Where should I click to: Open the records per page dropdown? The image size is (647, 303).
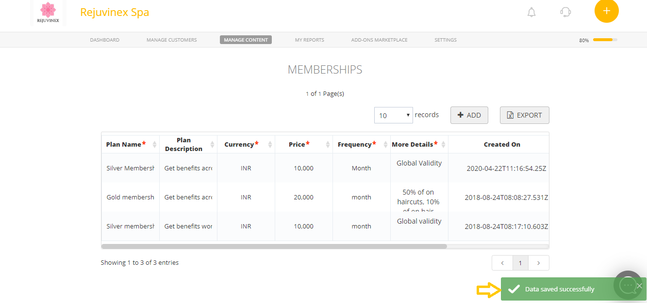pyautogui.click(x=394, y=115)
